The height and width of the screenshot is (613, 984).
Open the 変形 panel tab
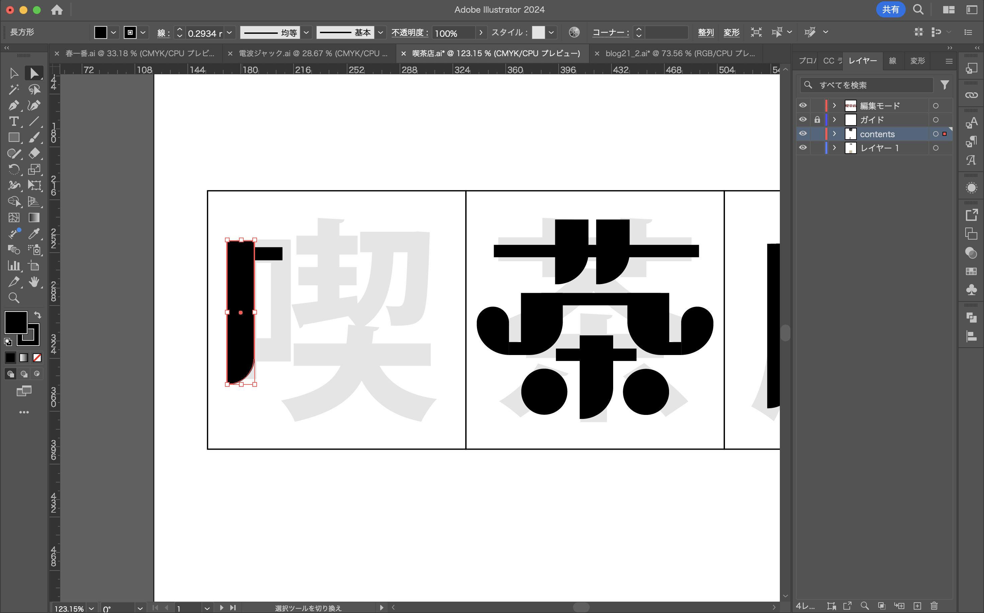(917, 61)
